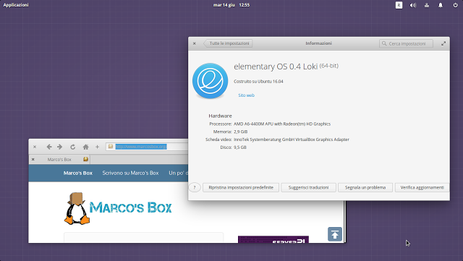Reload the Marco's Box page
Image resolution: width=463 pixels, height=261 pixels.
coord(72,147)
